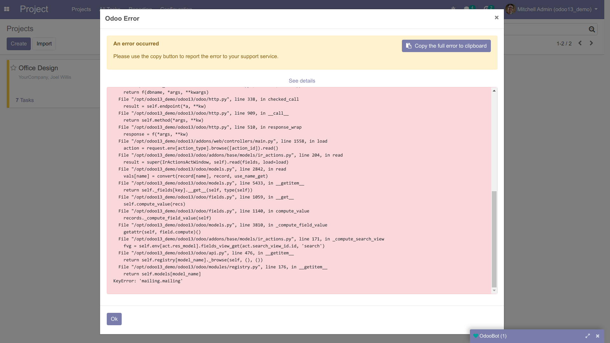Viewport: 610px width, 343px height.
Task: Click traceback scrollbar down arrow
Action: pos(494,291)
